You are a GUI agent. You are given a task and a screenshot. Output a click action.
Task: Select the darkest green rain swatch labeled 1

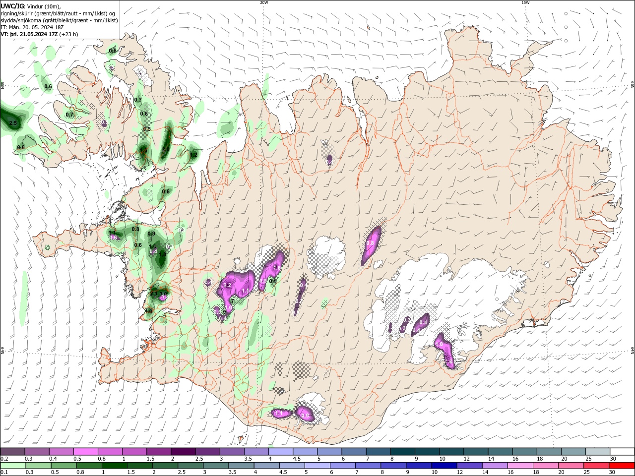tap(115, 466)
